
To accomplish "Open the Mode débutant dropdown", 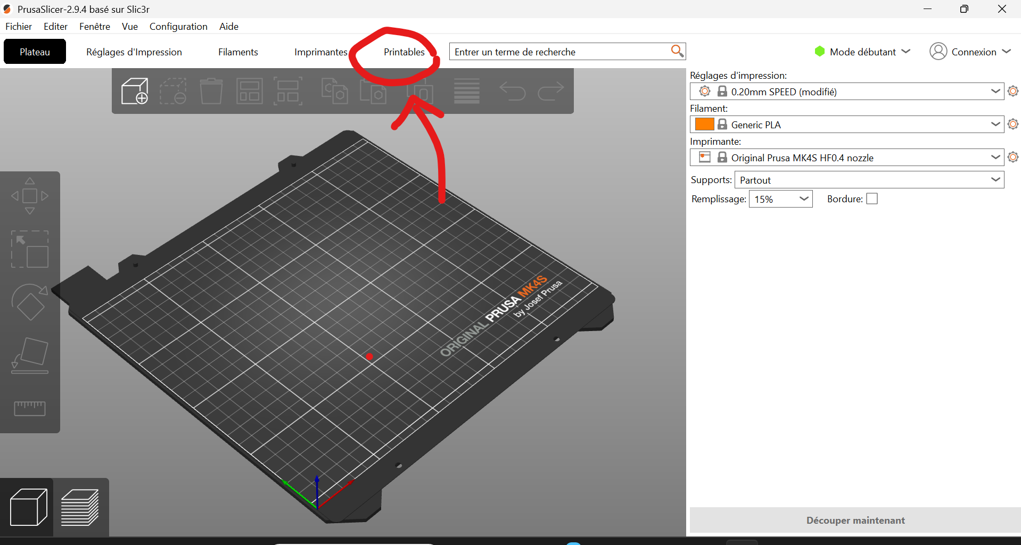I will click(x=862, y=52).
